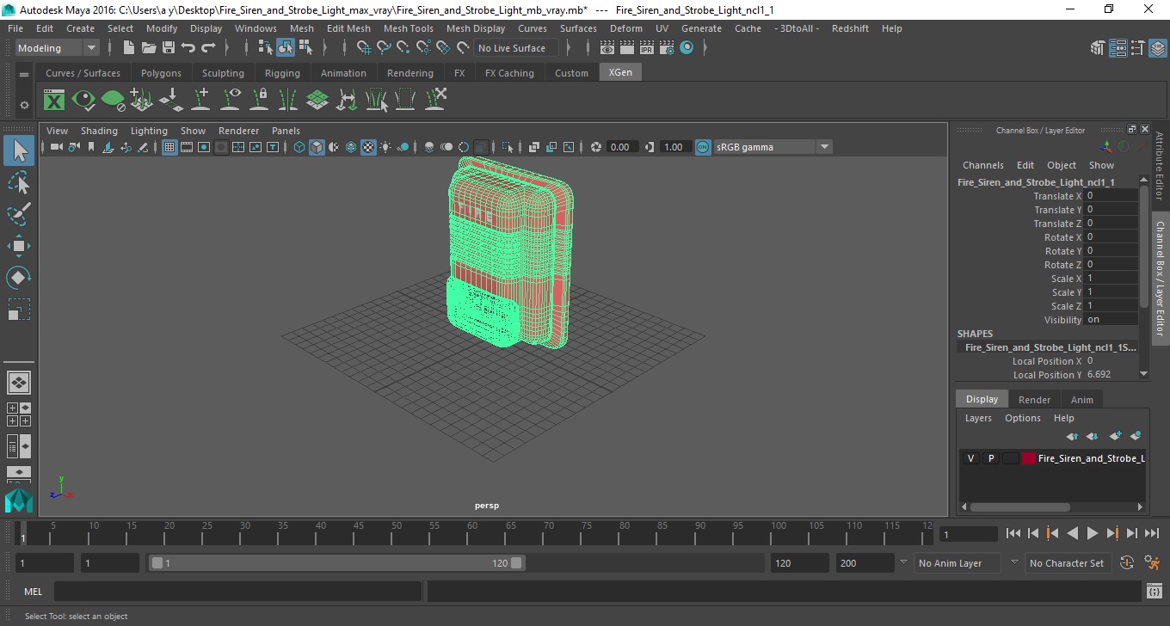
Task: Click the layer's red color swatch
Action: coord(1029,458)
